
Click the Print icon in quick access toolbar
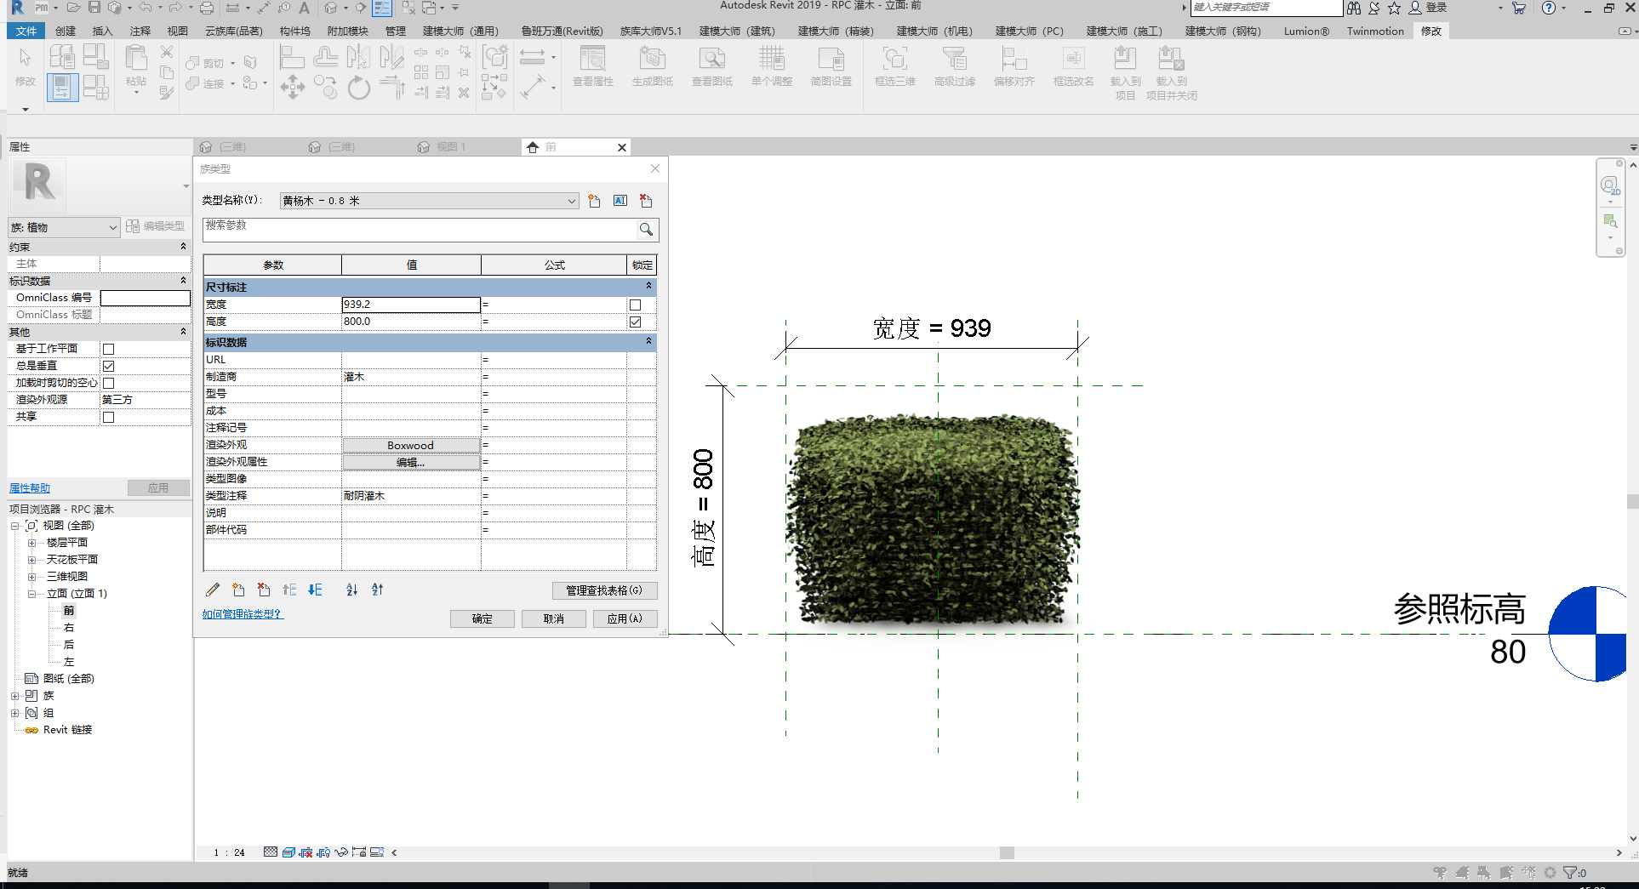(x=206, y=8)
